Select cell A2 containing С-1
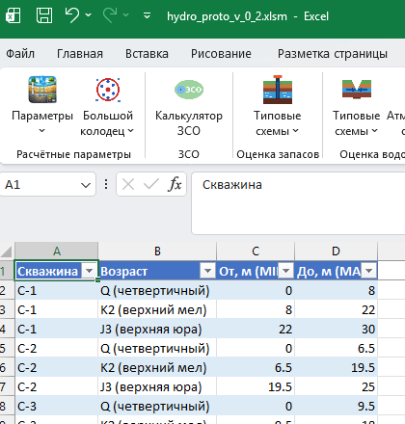Viewport: 405px width, 424px height. 57,290
